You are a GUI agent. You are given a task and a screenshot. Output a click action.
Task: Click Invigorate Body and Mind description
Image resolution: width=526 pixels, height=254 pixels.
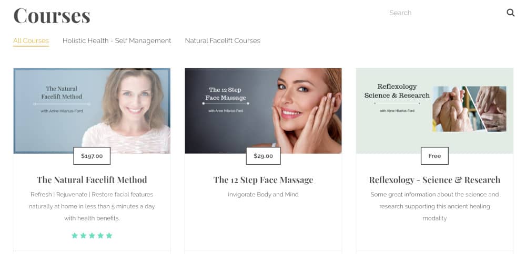[x=264, y=194]
